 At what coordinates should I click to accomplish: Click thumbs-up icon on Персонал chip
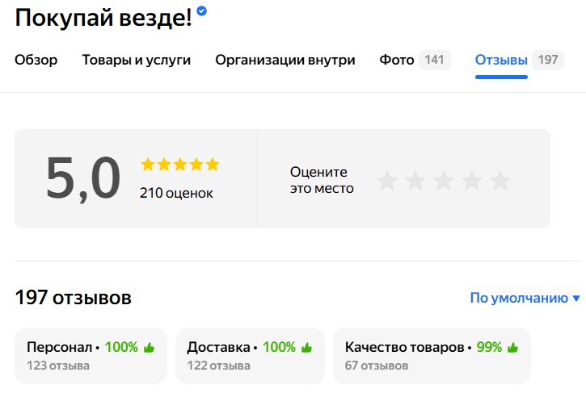tap(149, 348)
